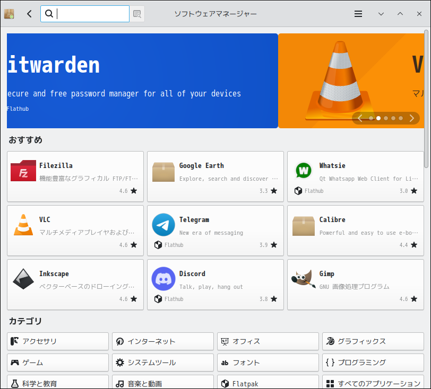
Task: Click Calibre 4.4 rating star
Action: pyautogui.click(x=414, y=245)
